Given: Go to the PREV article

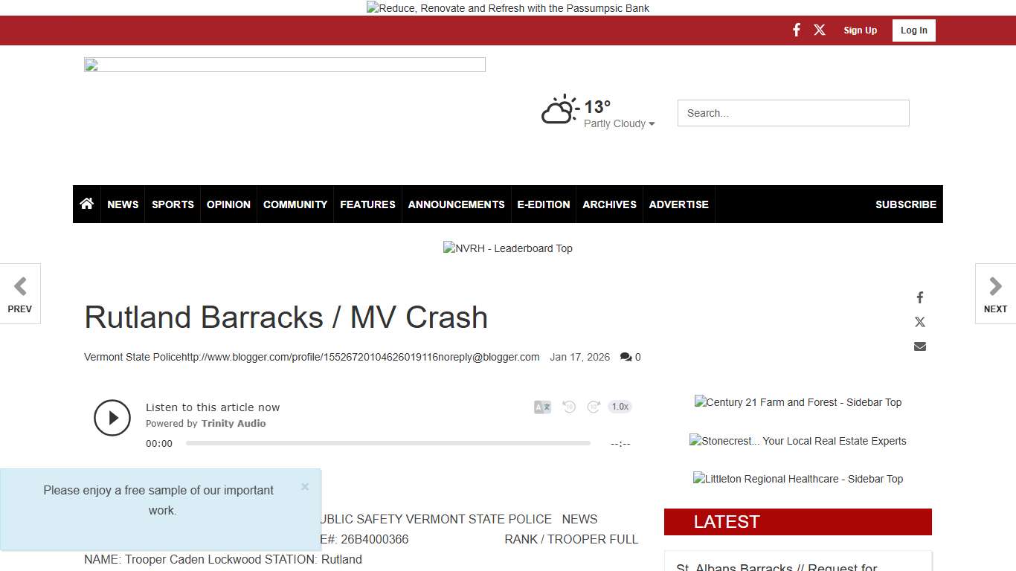Looking at the screenshot, I should 20,294.
